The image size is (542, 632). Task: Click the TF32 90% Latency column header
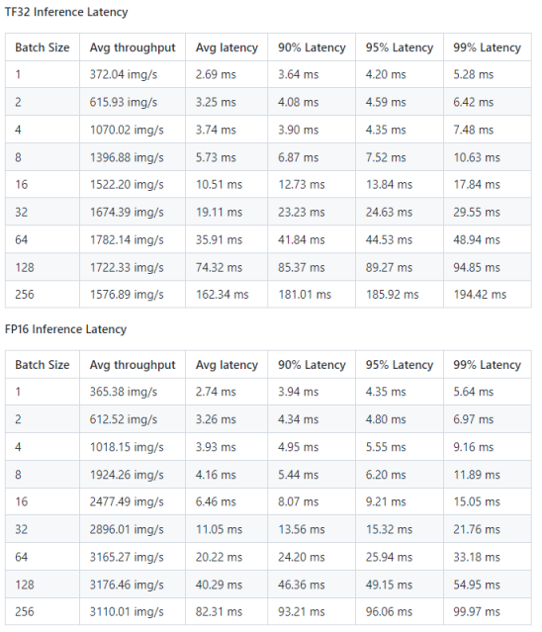(x=312, y=47)
